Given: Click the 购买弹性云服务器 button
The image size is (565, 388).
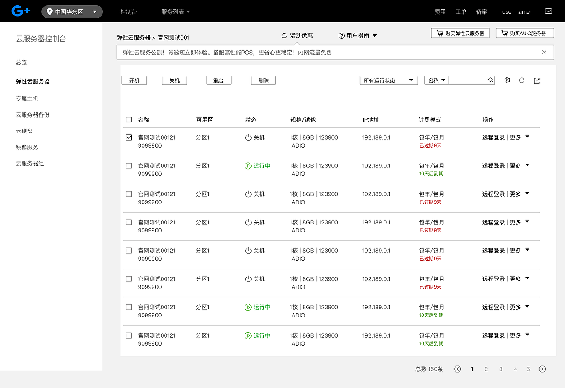Looking at the screenshot, I should tap(460, 33).
